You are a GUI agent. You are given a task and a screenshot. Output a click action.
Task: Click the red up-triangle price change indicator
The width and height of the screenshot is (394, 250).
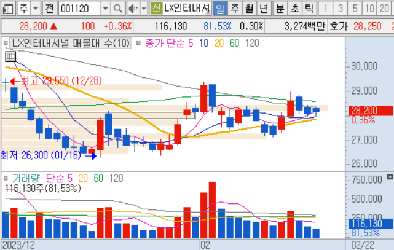(x=53, y=26)
